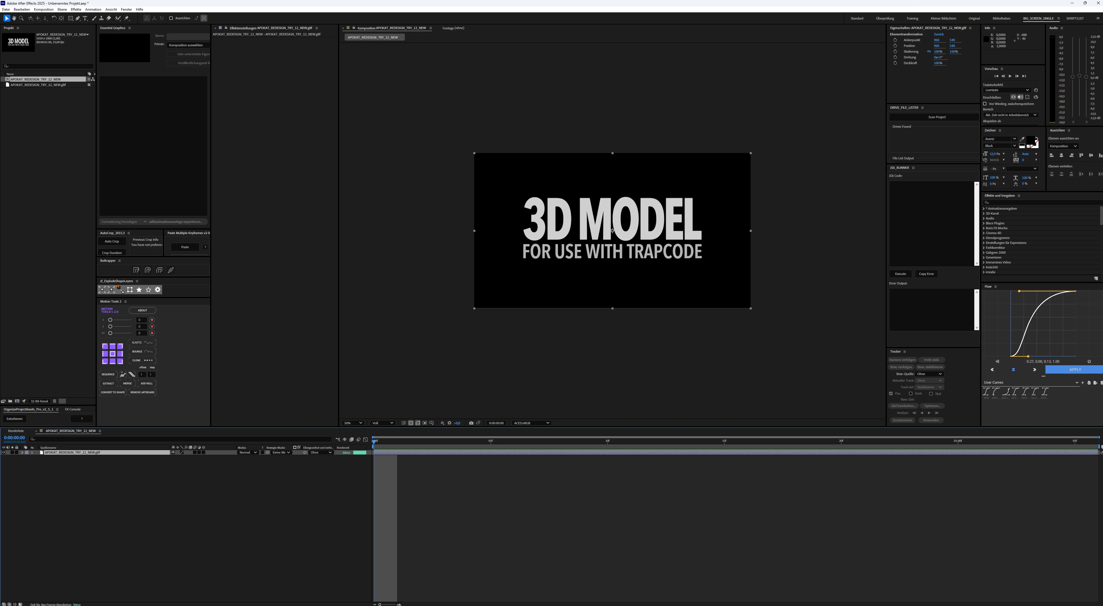
Task: Open the ACES/sRGB color space dropdown
Action: point(531,423)
